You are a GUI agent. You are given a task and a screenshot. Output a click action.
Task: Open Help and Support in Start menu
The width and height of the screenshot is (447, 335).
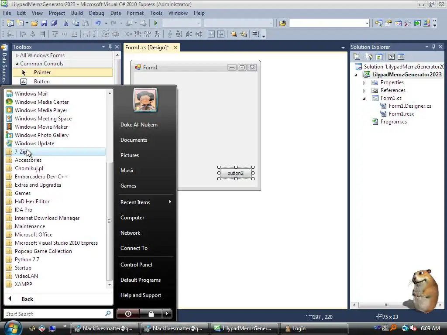click(141, 295)
